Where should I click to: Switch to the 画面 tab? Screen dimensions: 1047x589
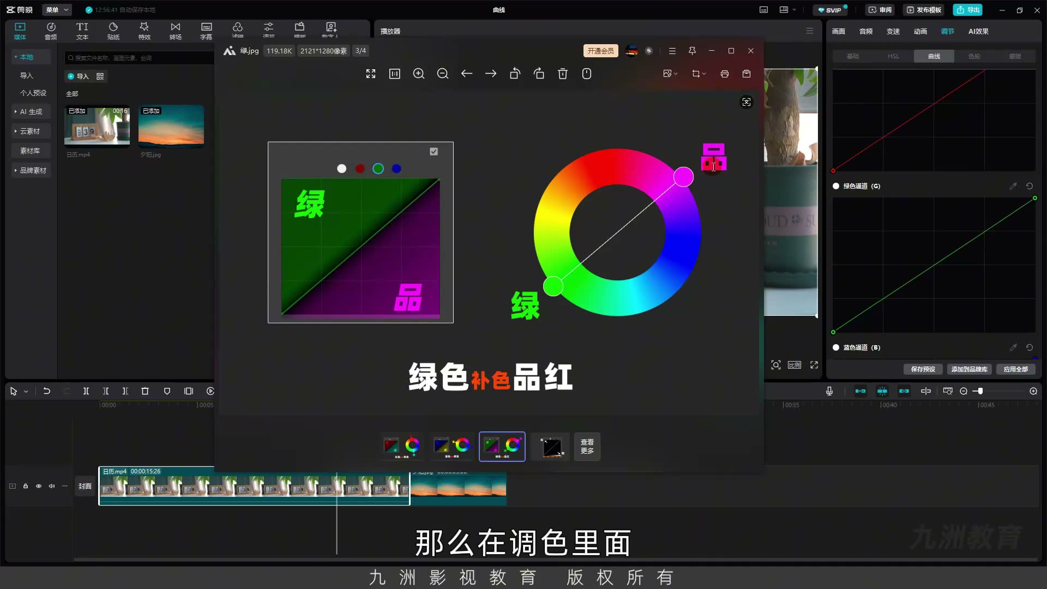[839, 32]
